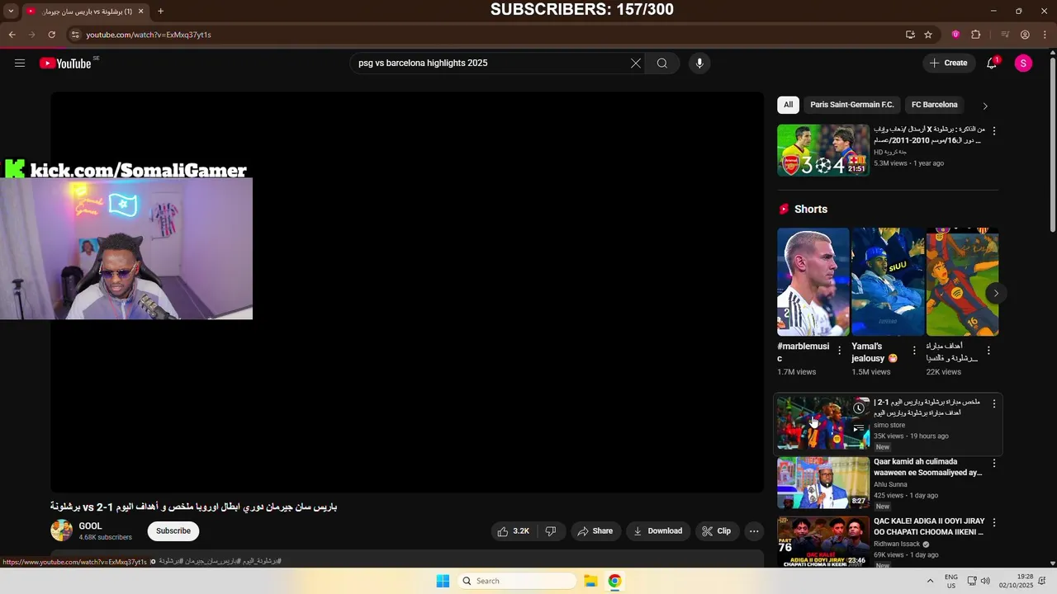
Task: Click the Share button
Action: point(595,531)
